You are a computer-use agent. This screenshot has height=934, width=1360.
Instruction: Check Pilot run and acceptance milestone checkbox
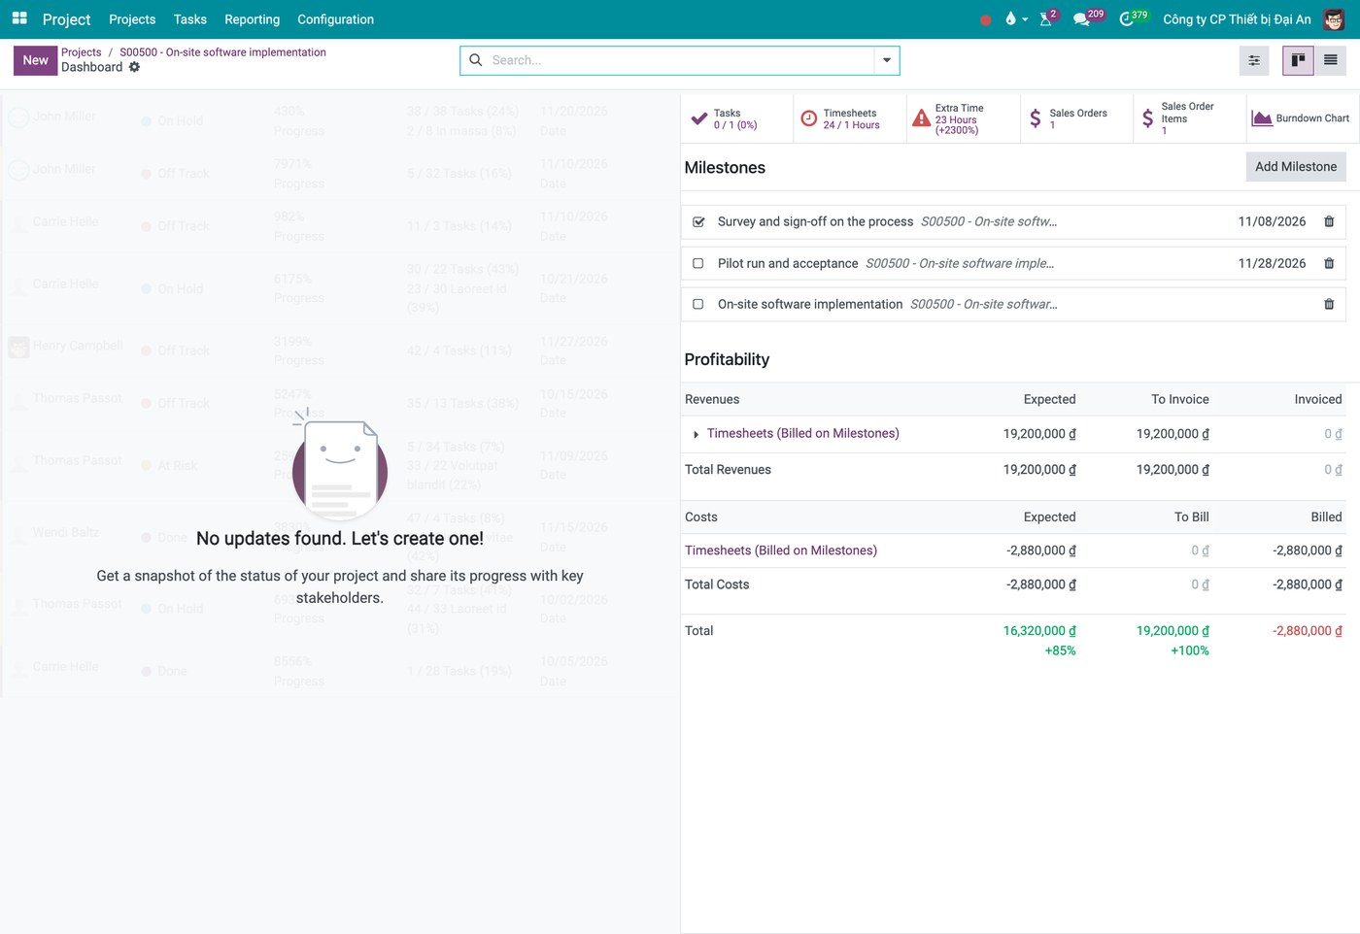[698, 263]
